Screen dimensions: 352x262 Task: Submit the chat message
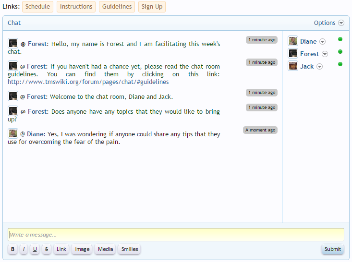pyautogui.click(x=332, y=249)
